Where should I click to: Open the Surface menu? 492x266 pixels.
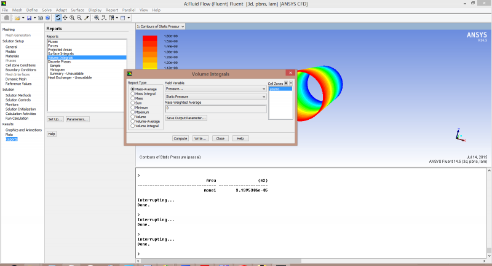pyautogui.click(x=77, y=10)
